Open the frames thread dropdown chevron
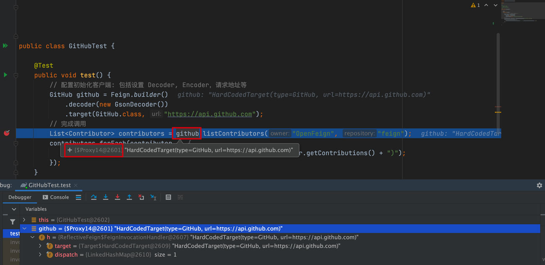The image size is (545, 265). [x=14, y=209]
